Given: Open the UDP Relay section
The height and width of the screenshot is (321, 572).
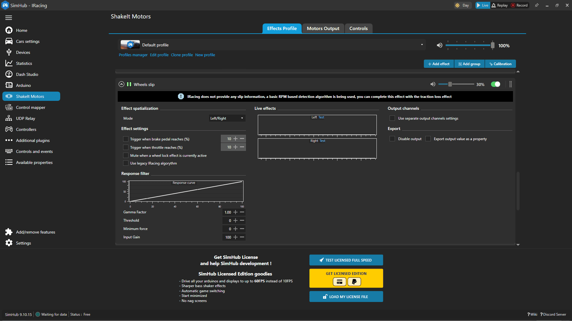Looking at the screenshot, I should coord(25,118).
